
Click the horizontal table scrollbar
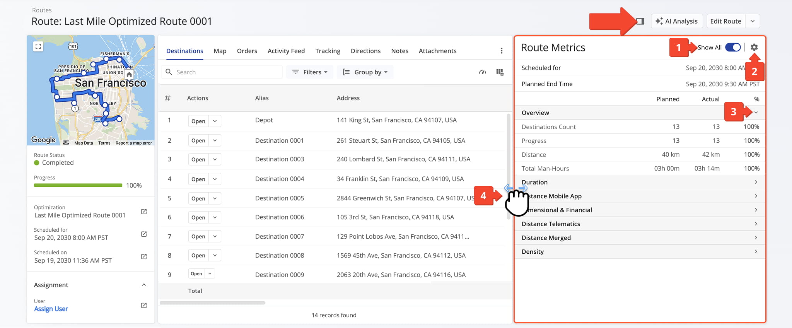212,303
